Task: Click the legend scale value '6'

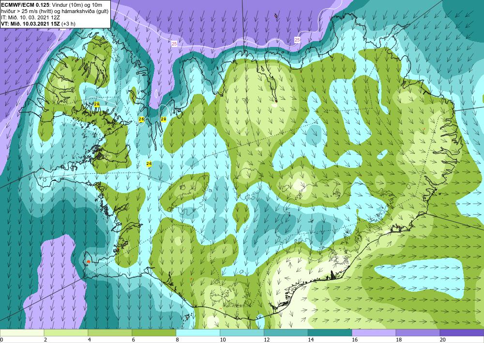Action: (133, 340)
